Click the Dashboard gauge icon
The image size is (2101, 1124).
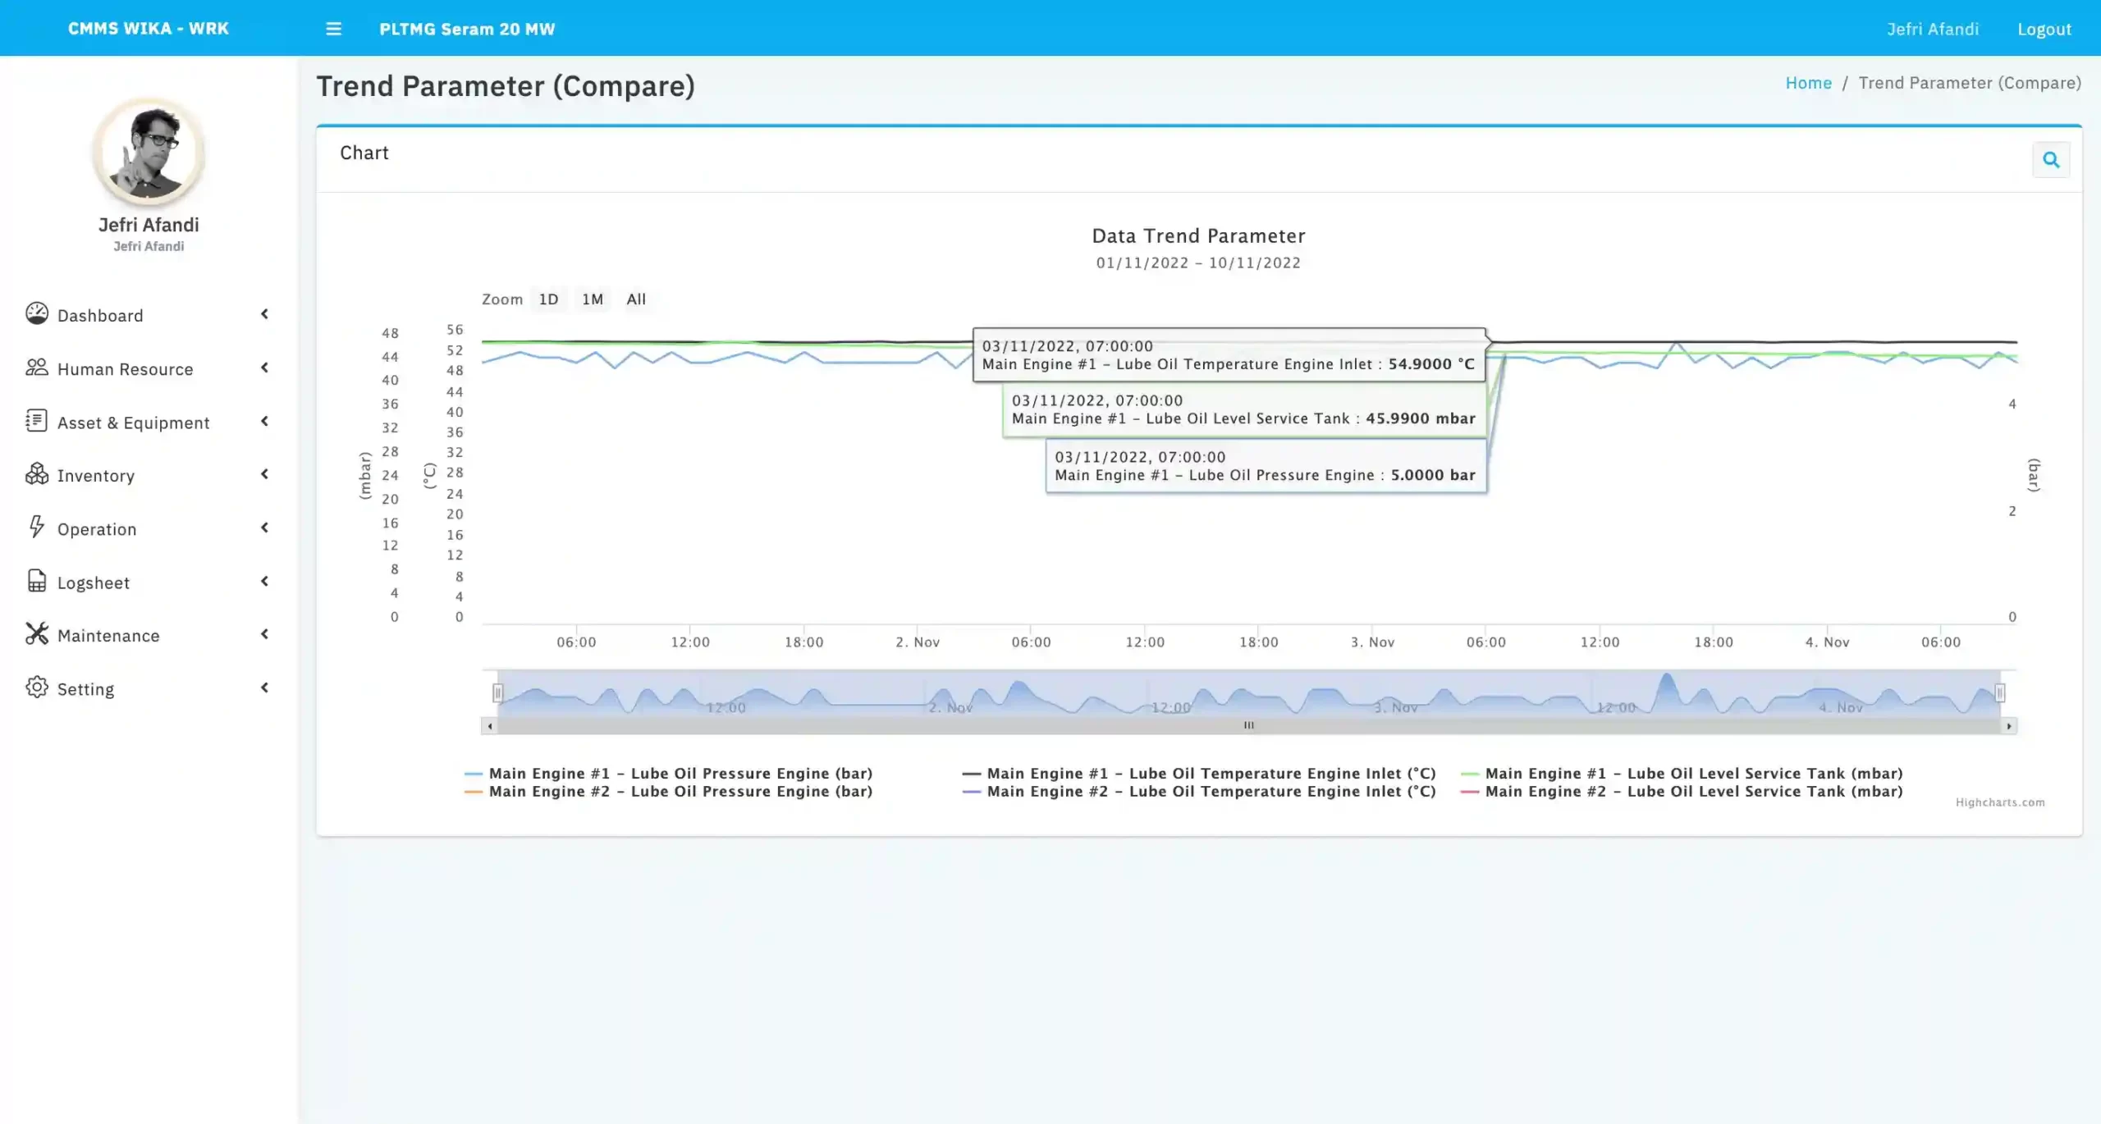coord(37,313)
